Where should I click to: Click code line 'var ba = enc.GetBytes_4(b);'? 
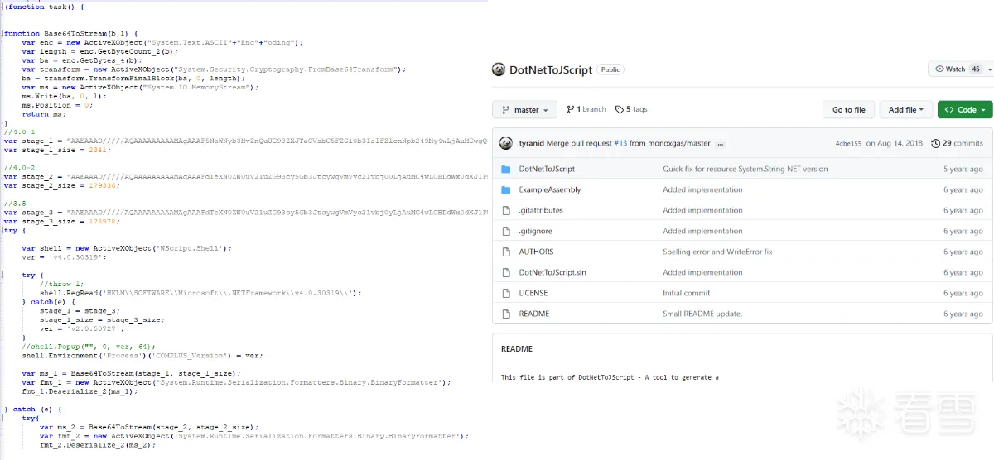click(82, 60)
